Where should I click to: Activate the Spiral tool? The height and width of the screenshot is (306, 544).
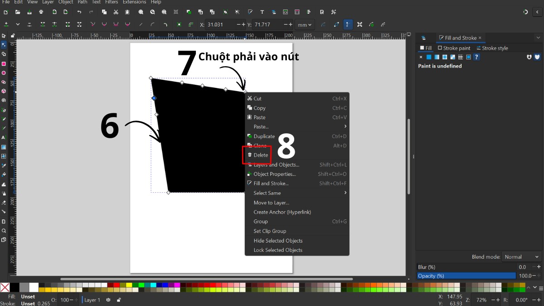pos(4,98)
